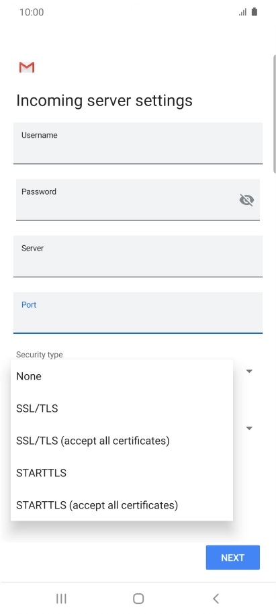Viewport: 276px width, 614px height.
Task: Focus the Password input field
Action: pos(138,200)
